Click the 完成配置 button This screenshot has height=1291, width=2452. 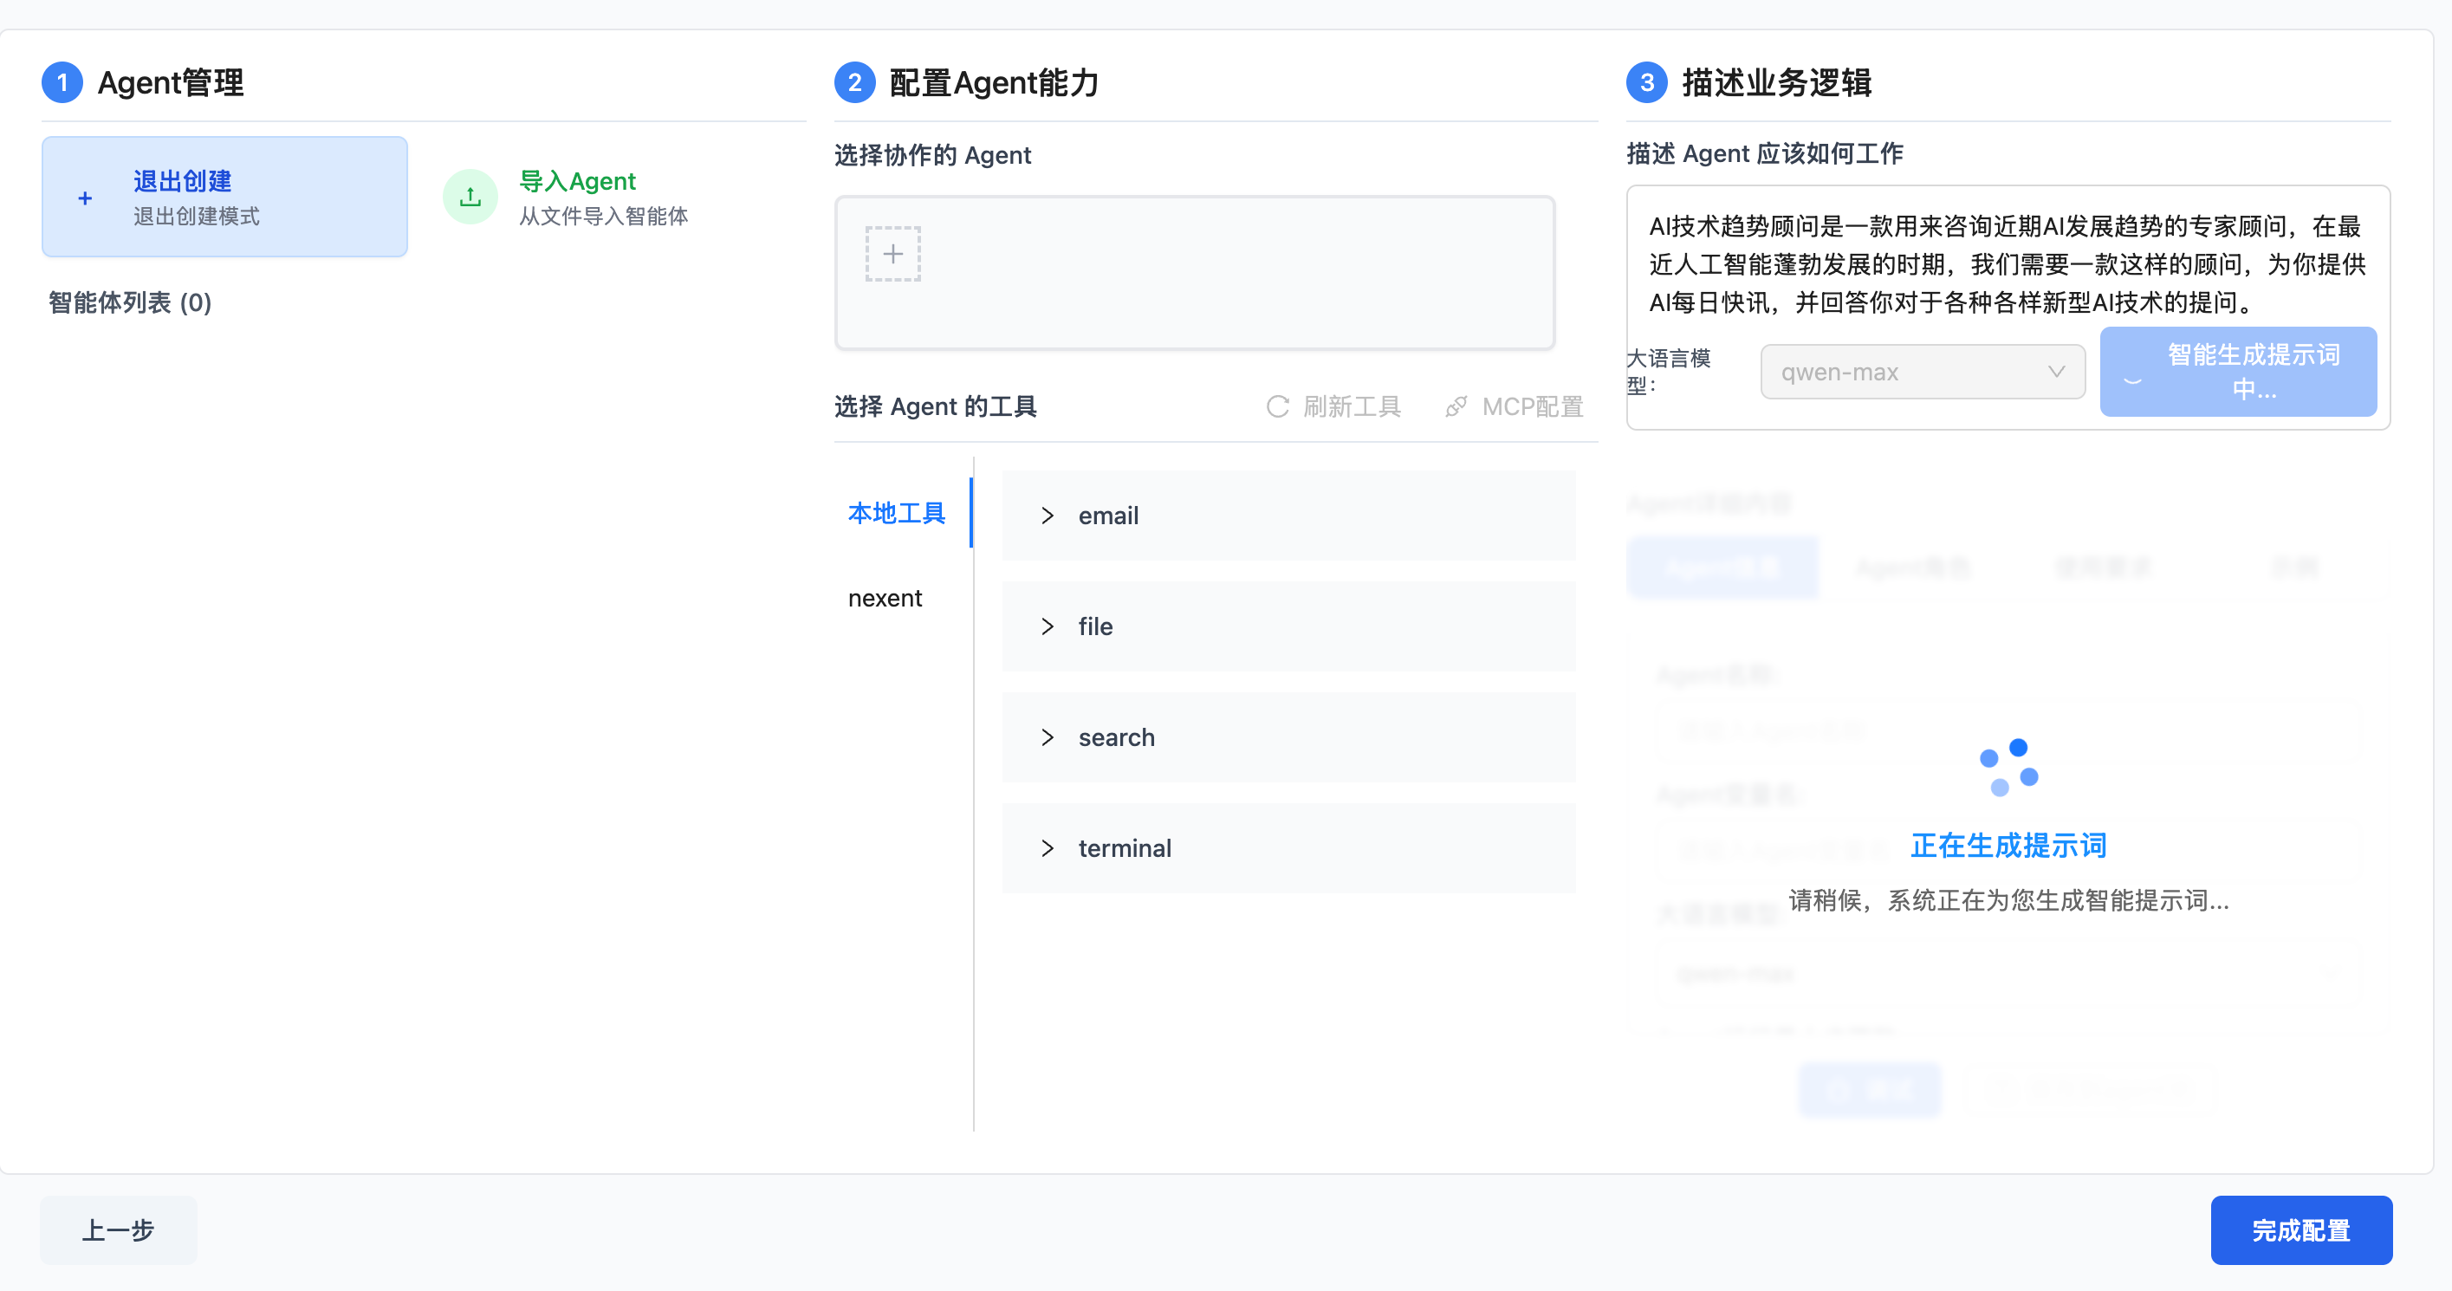pyautogui.click(x=2300, y=1230)
